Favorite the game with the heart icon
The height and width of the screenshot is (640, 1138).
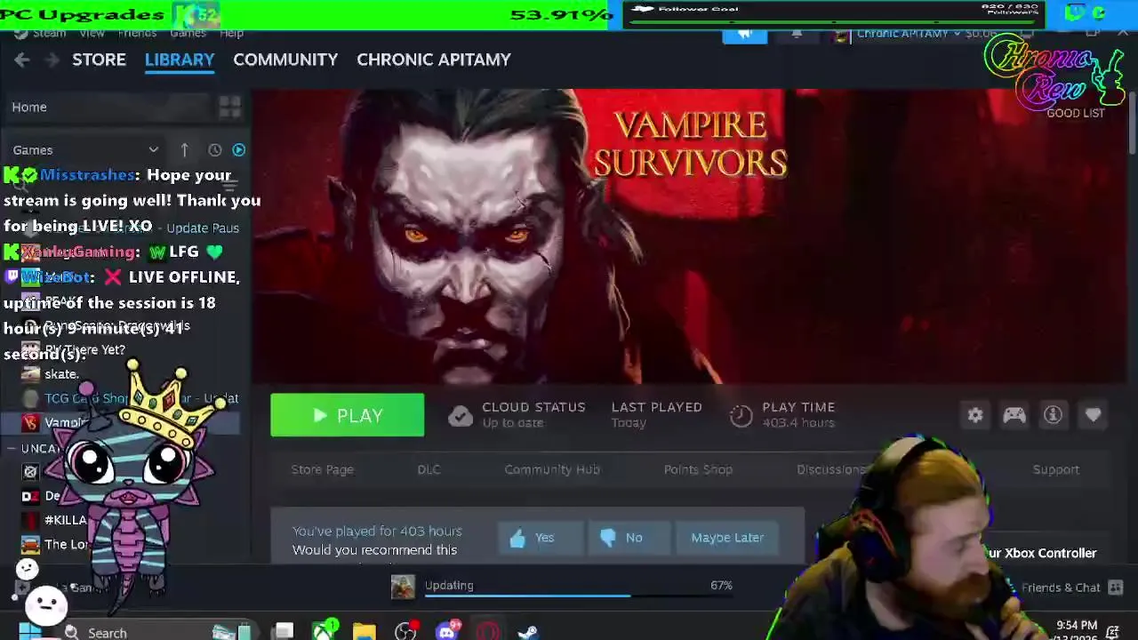tap(1093, 415)
